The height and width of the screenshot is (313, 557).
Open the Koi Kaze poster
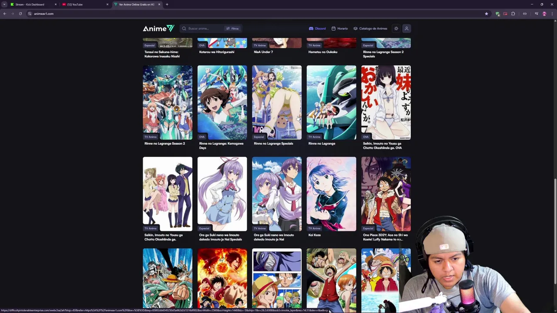331,194
